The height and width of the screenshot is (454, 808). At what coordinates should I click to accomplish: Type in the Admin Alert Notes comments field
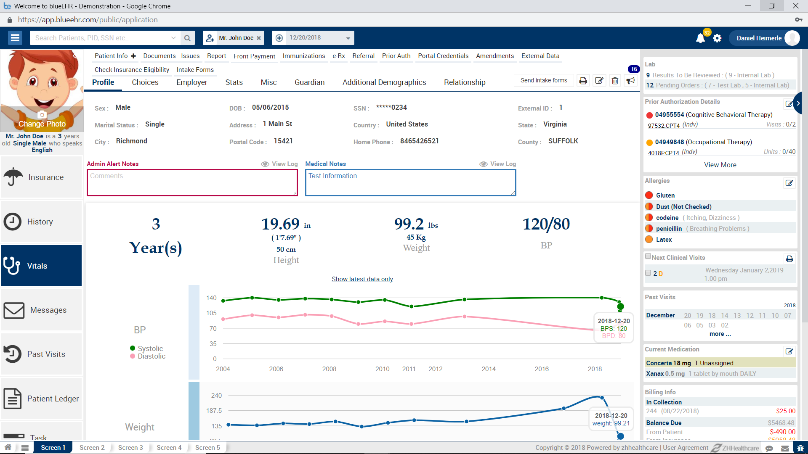(x=192, y=182)
